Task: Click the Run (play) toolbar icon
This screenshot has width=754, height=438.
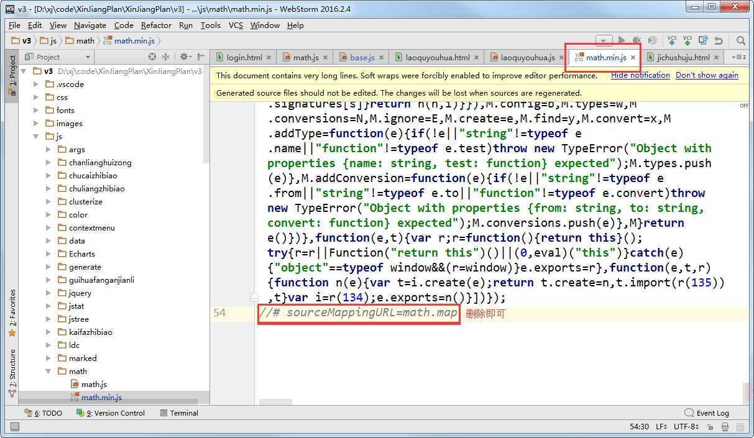Action: [622, 40]
